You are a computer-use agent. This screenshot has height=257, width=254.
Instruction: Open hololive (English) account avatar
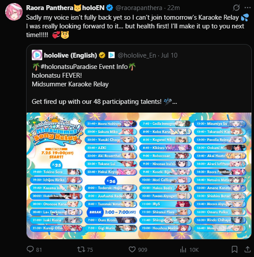coord(37,55)
